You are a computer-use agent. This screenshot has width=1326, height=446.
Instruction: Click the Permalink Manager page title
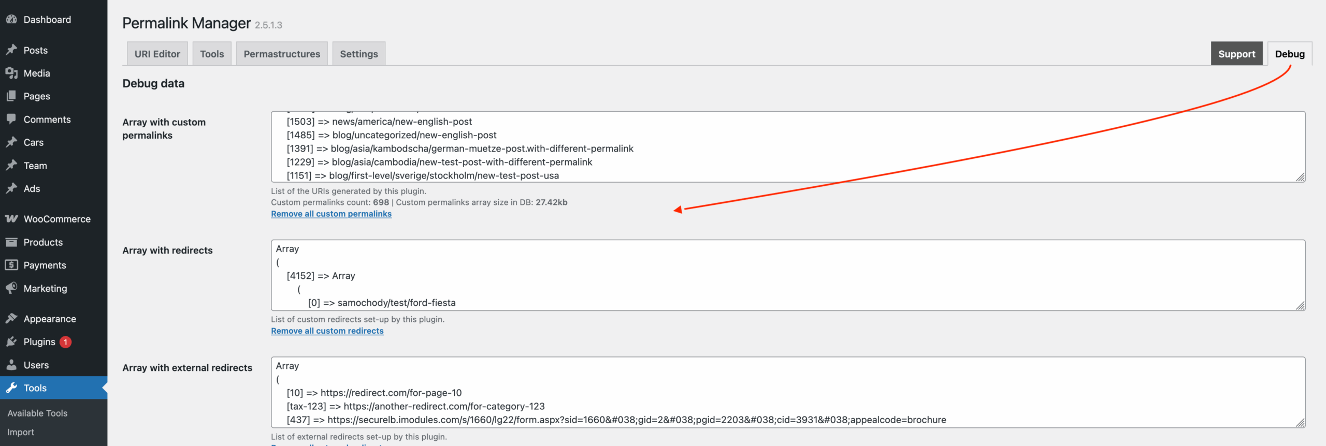(186, 23)
